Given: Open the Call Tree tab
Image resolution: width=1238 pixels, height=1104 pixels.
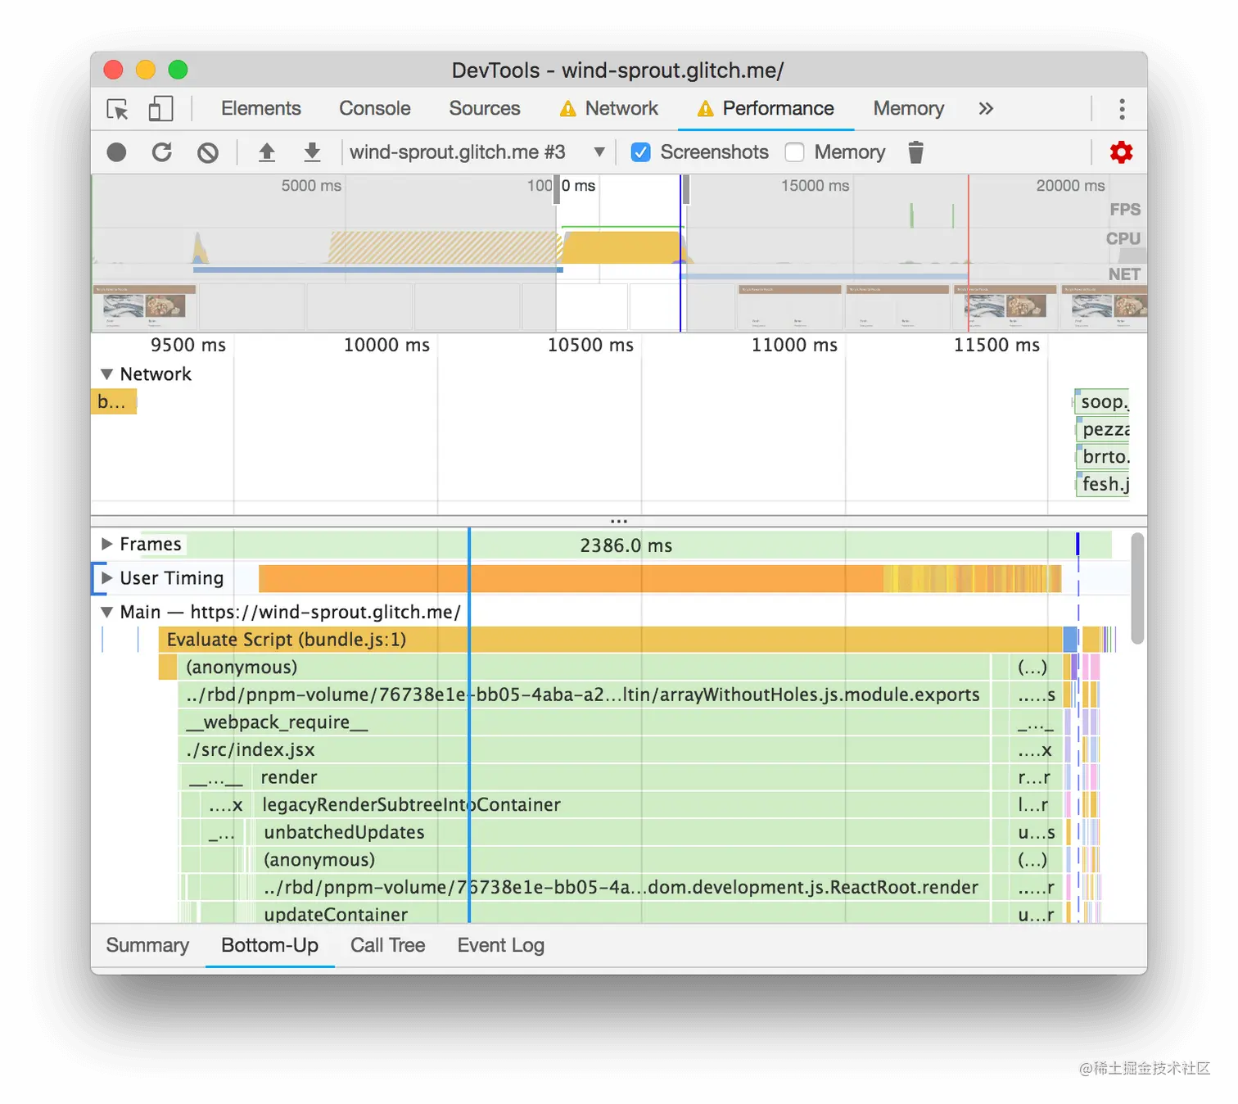Looking at the screenshot, I should (x=388, y=946).
